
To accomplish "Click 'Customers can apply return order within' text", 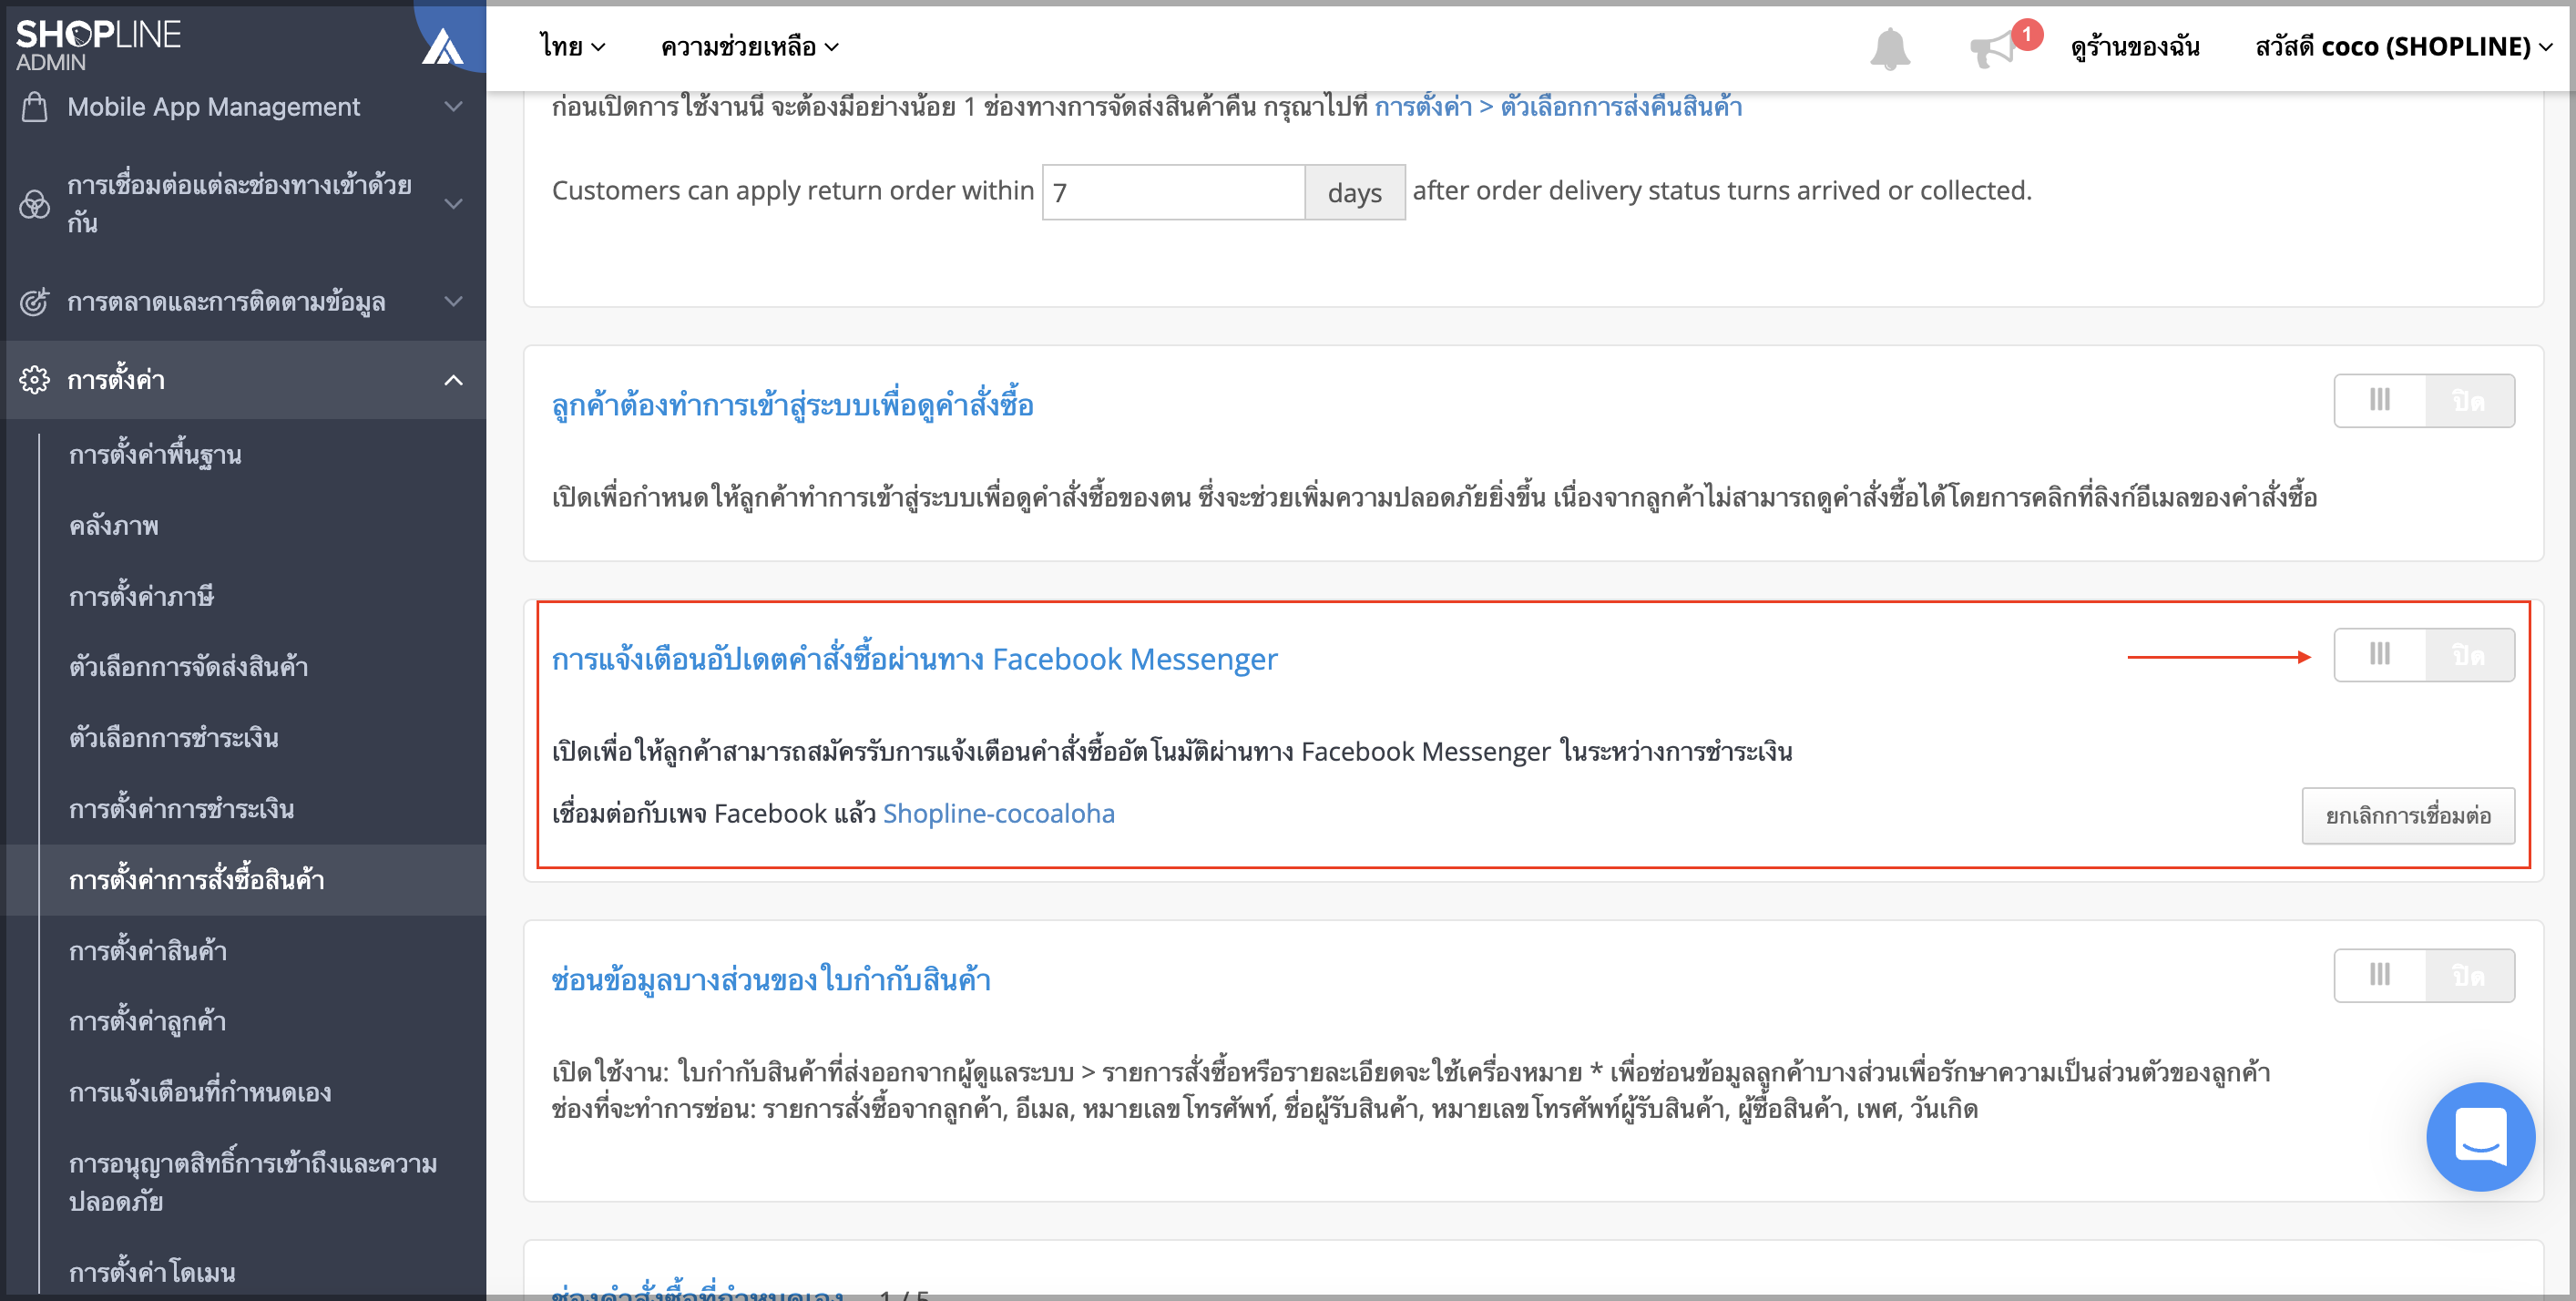I will pyautogui.click(x=792, y=190).
